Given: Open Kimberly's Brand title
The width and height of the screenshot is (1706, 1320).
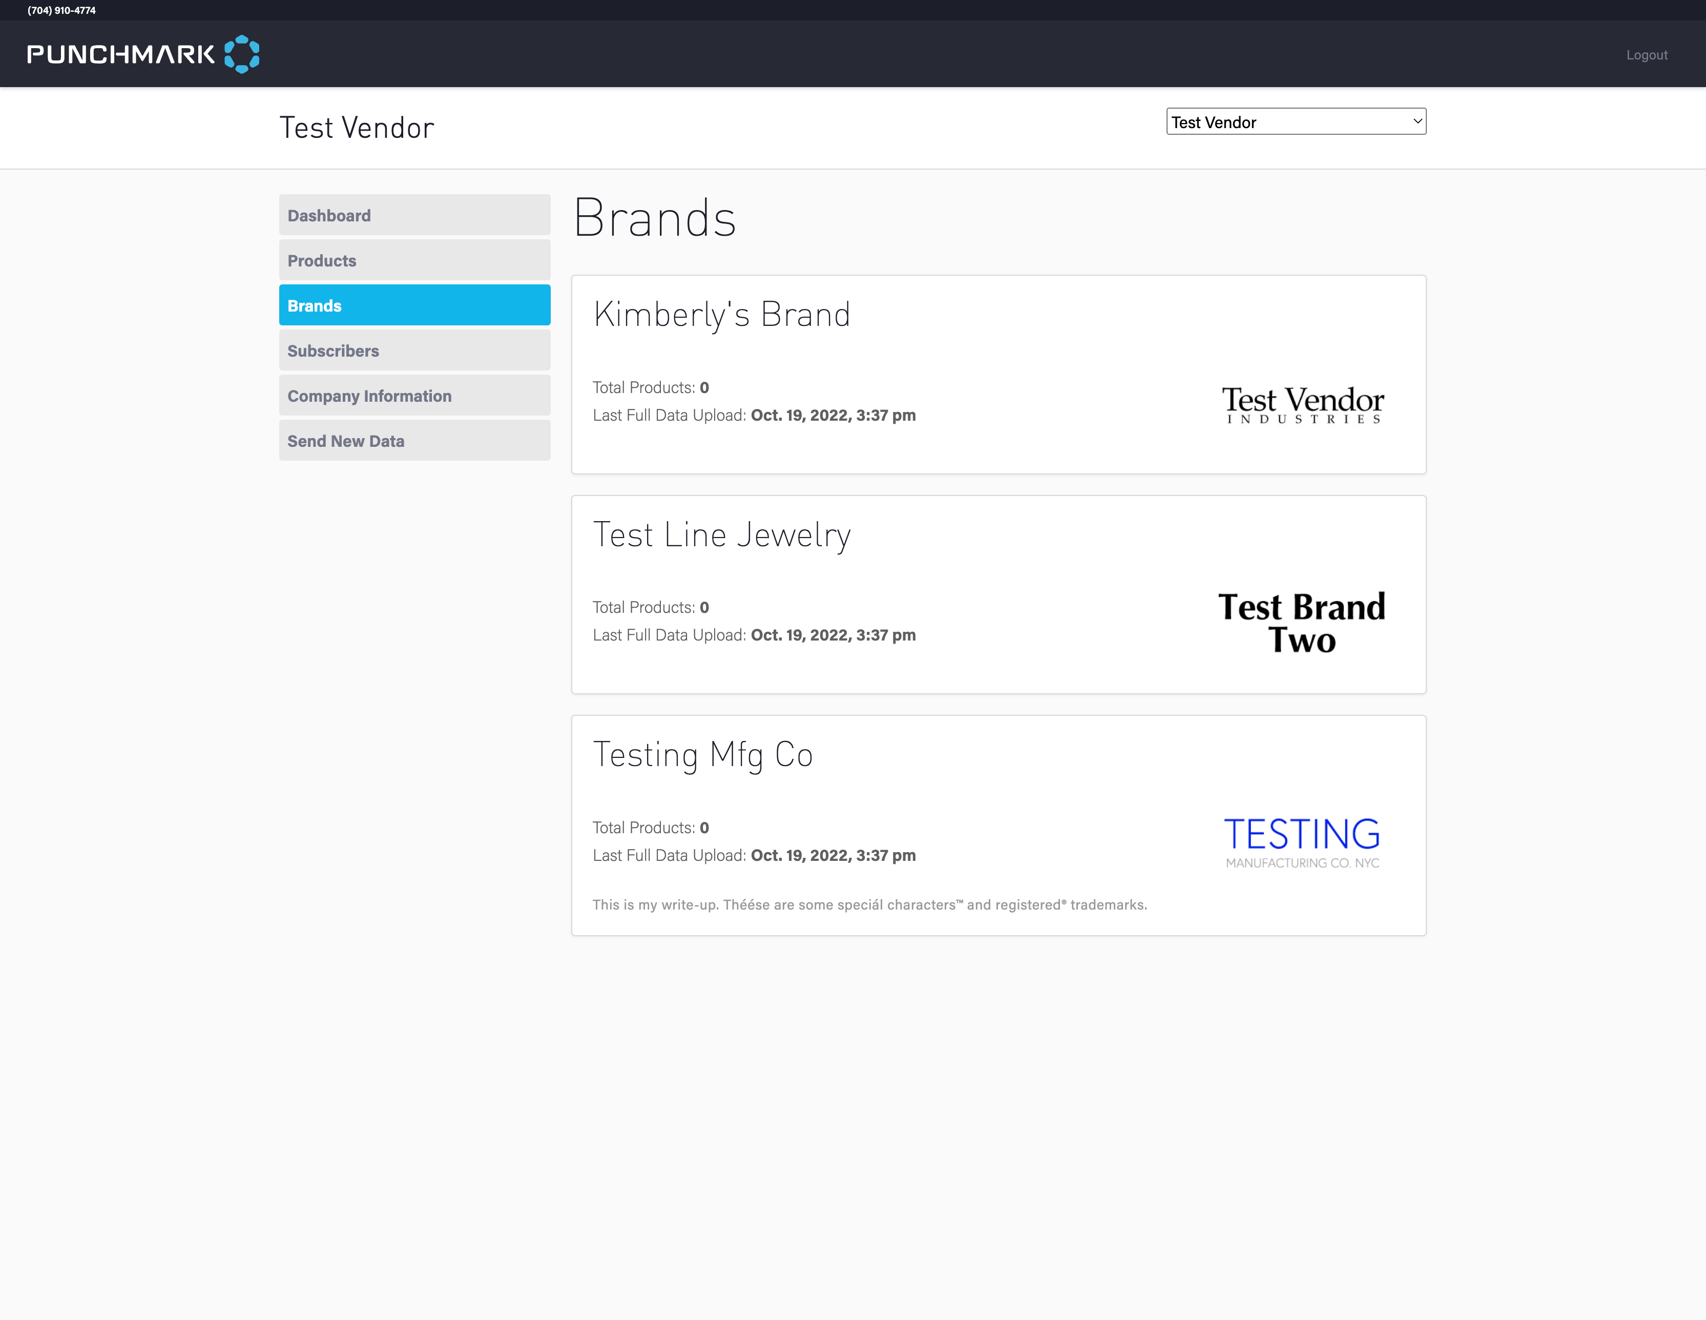Looking at the screenshot, I should [721, 315].
